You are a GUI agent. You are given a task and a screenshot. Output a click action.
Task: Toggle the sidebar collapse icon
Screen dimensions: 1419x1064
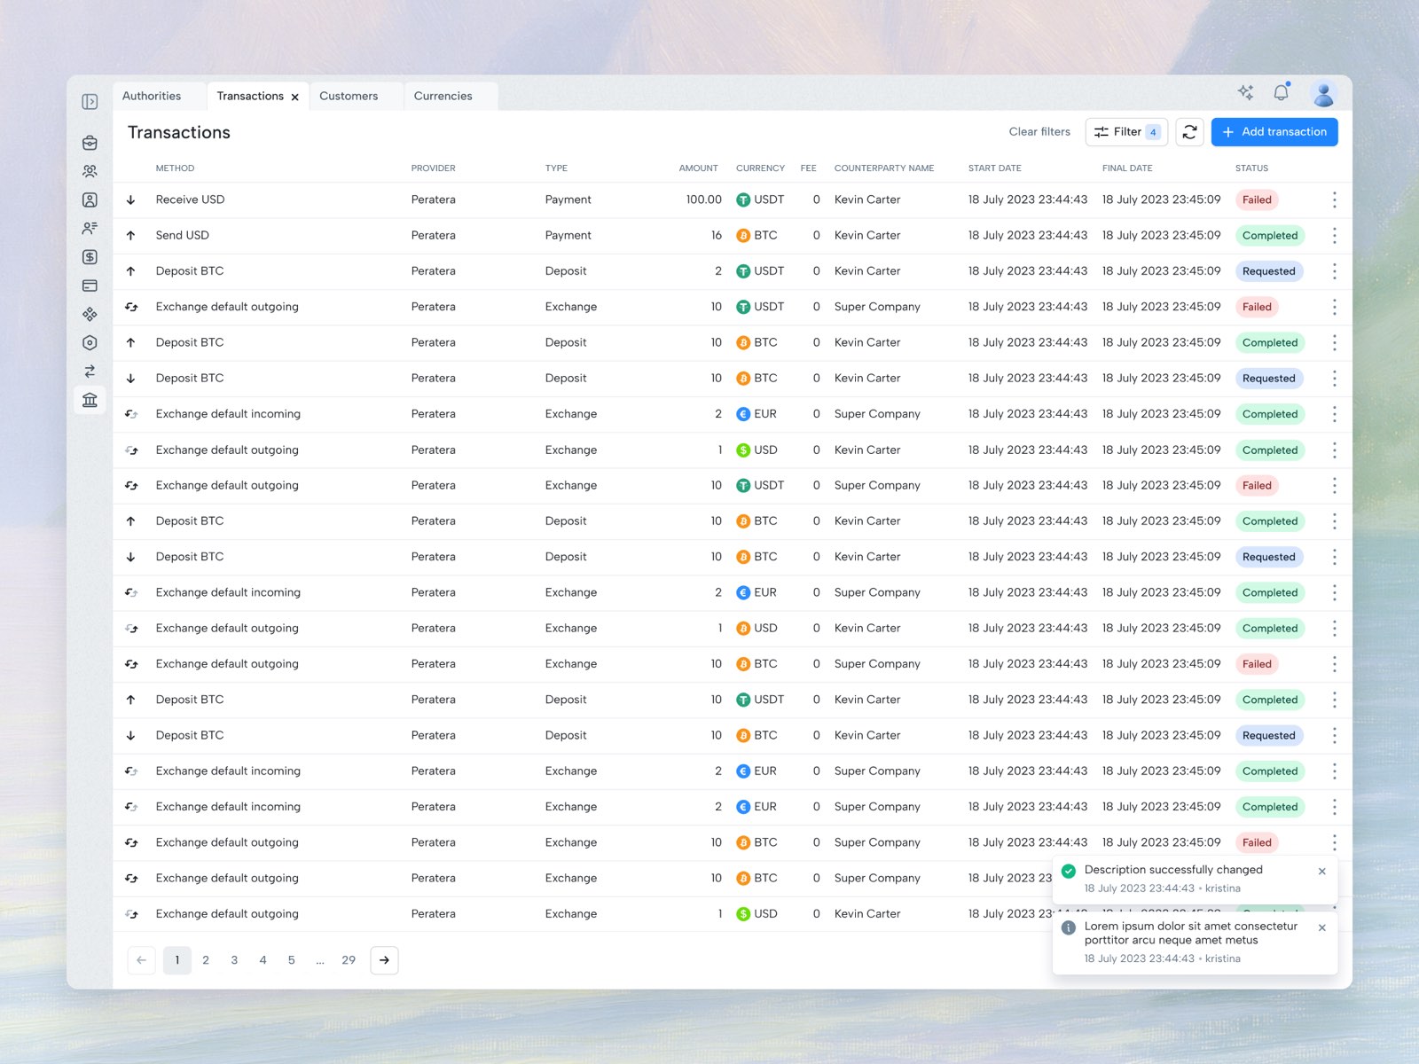click(x=90, y=102)
